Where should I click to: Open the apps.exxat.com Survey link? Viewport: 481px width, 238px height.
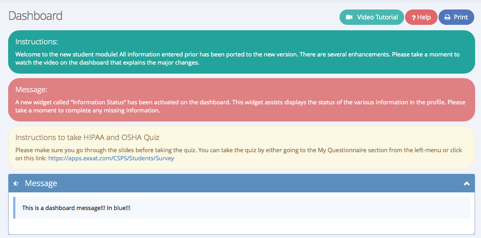tap(111, 159)
